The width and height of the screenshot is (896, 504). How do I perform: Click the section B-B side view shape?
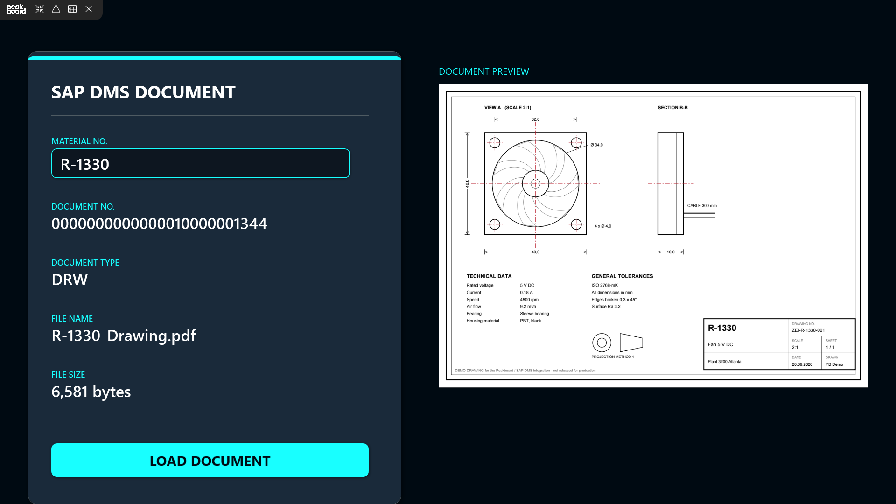(671, 183)
